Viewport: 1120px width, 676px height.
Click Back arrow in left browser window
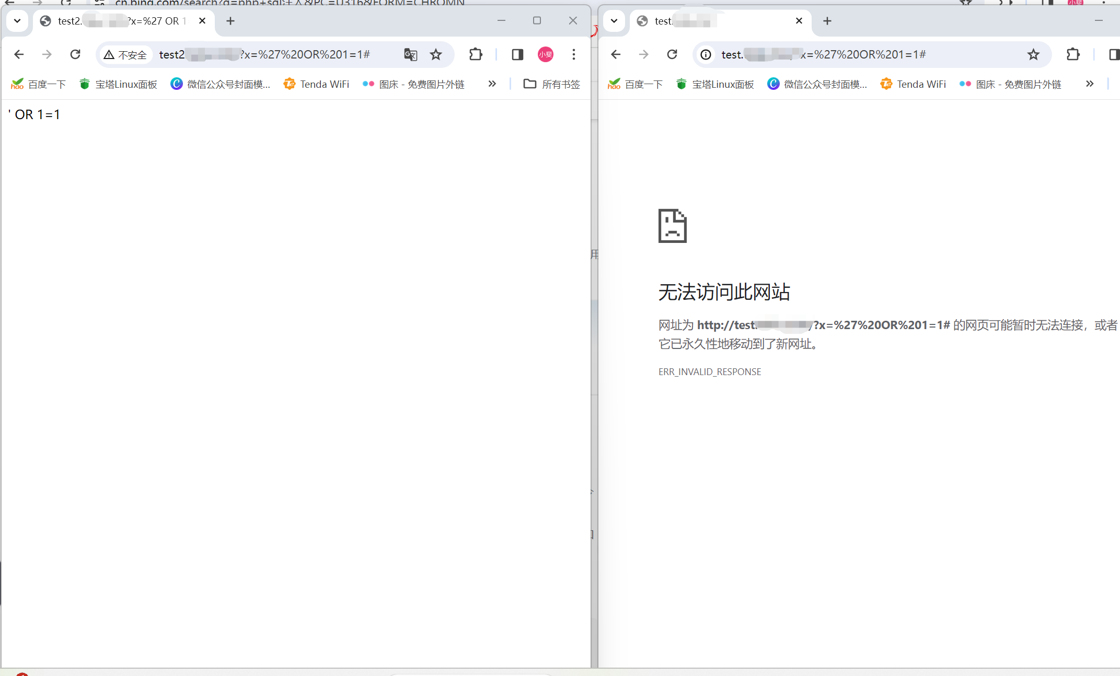tap(19, 54)
